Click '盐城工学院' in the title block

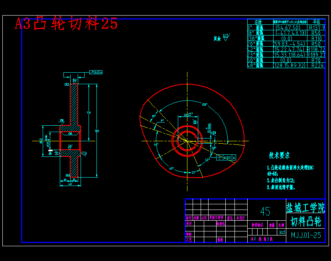pos(305,208)
